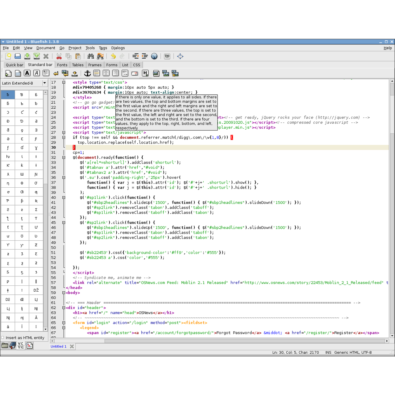
Task: Click the Undo arrow icon
Action: pyautogui.click(x=113, y=56)
